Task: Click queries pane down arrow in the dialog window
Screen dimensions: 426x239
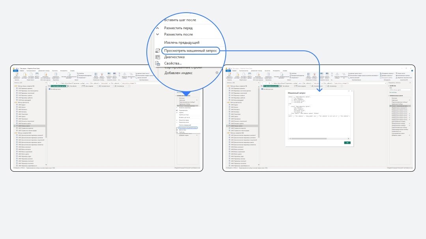Action: point(259,165)
